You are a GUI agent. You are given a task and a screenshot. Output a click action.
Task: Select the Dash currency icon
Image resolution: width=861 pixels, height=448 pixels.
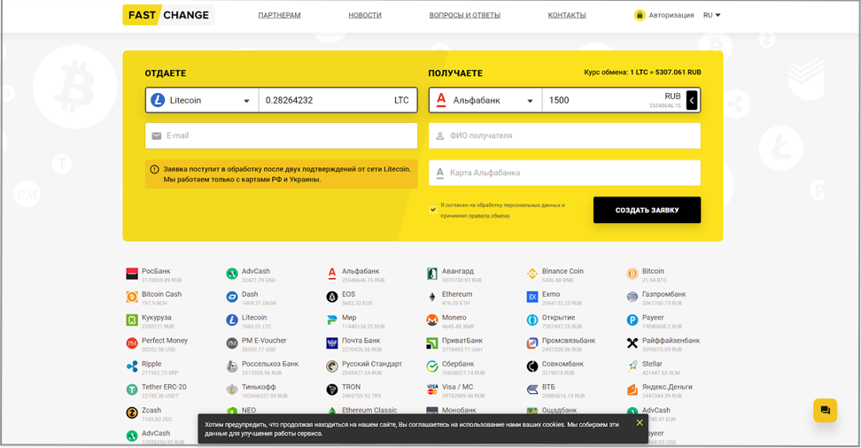(x=232, y=297)
